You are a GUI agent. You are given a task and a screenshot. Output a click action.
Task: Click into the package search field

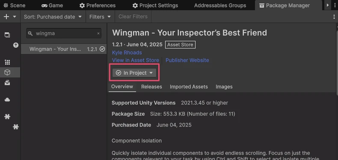point(64,34)
